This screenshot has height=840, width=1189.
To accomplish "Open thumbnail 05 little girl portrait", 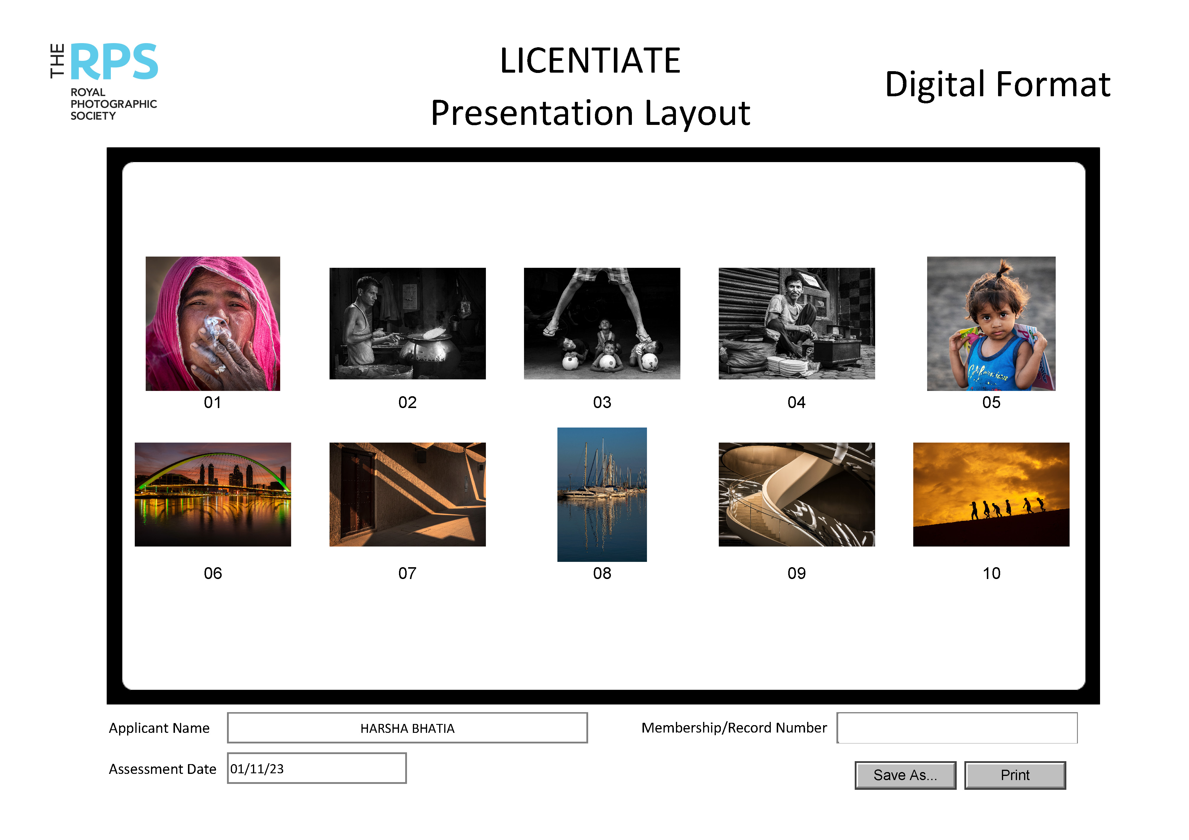I will click(x=991, y=323).
